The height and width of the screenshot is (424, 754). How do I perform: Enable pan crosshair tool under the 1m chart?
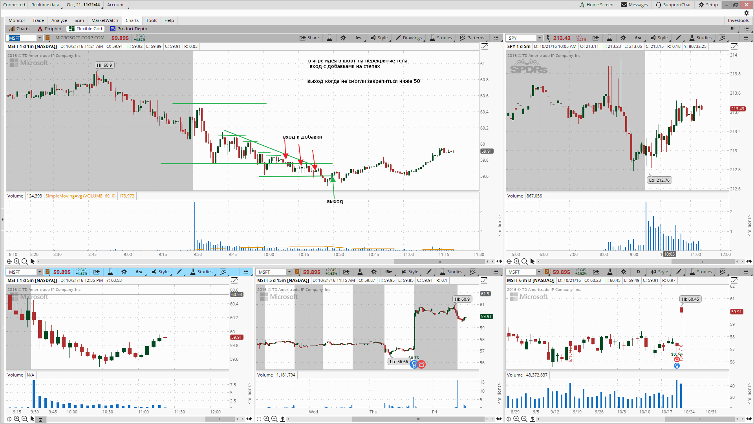9,261
